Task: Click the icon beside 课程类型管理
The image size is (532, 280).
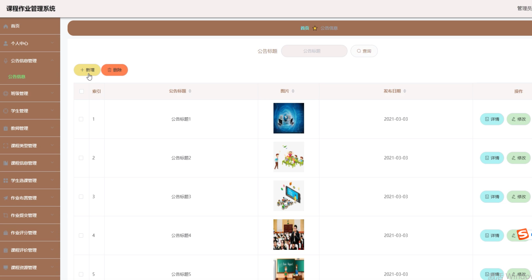Action: pyautogui.click(x=6, y=146)
